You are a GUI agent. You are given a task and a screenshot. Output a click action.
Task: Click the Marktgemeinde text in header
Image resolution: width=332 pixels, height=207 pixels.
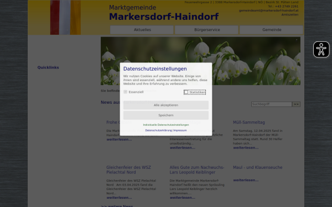click(x=133, y=7)
